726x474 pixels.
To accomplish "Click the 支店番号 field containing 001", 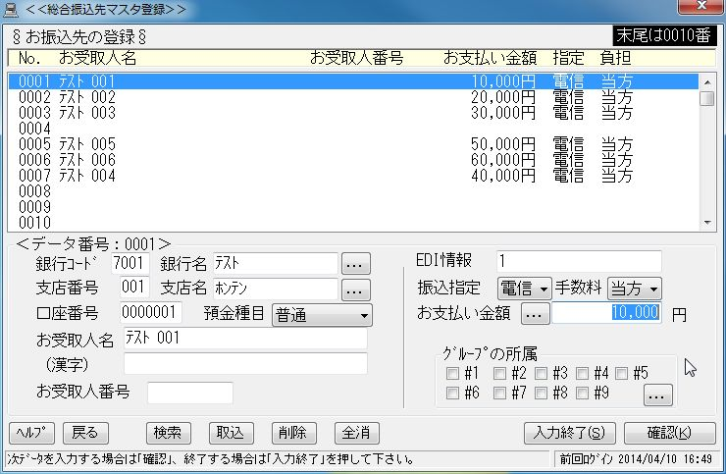I will (134, 287).
